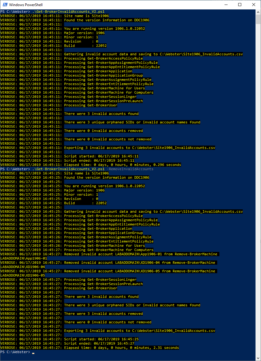Click 'Removed invalid account LABADDOMAIN\App1906-01' line
Image resolution: width=261 pixels, height=361 pixels.
tap(110, 254)
